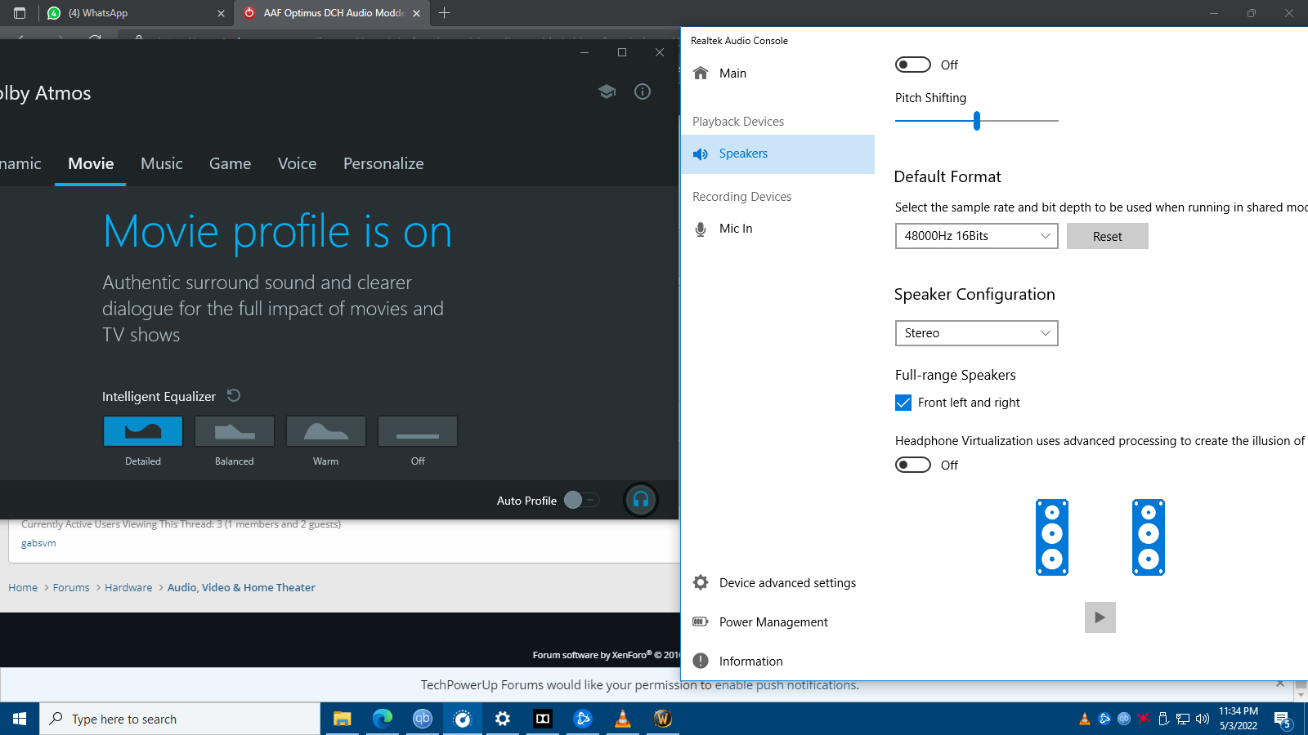
Task: Open the taskbar clock and date
Action: coord(1239,719)
